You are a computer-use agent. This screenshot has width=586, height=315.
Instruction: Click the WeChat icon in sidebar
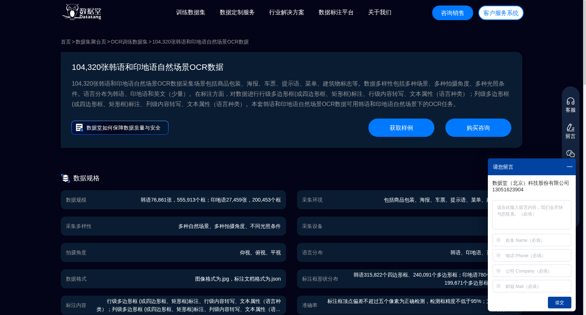pyautogui.click(x=571, y=154)
